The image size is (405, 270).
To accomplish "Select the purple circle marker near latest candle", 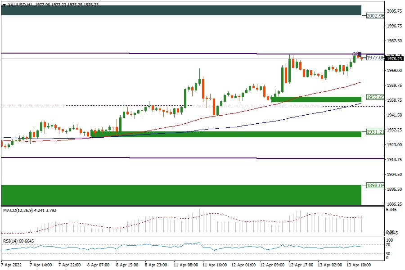I will 355,54.
